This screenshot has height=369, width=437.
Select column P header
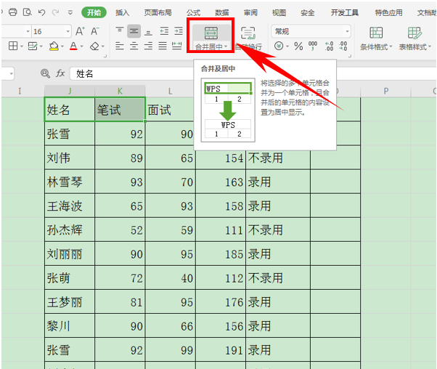pos(385,92)
